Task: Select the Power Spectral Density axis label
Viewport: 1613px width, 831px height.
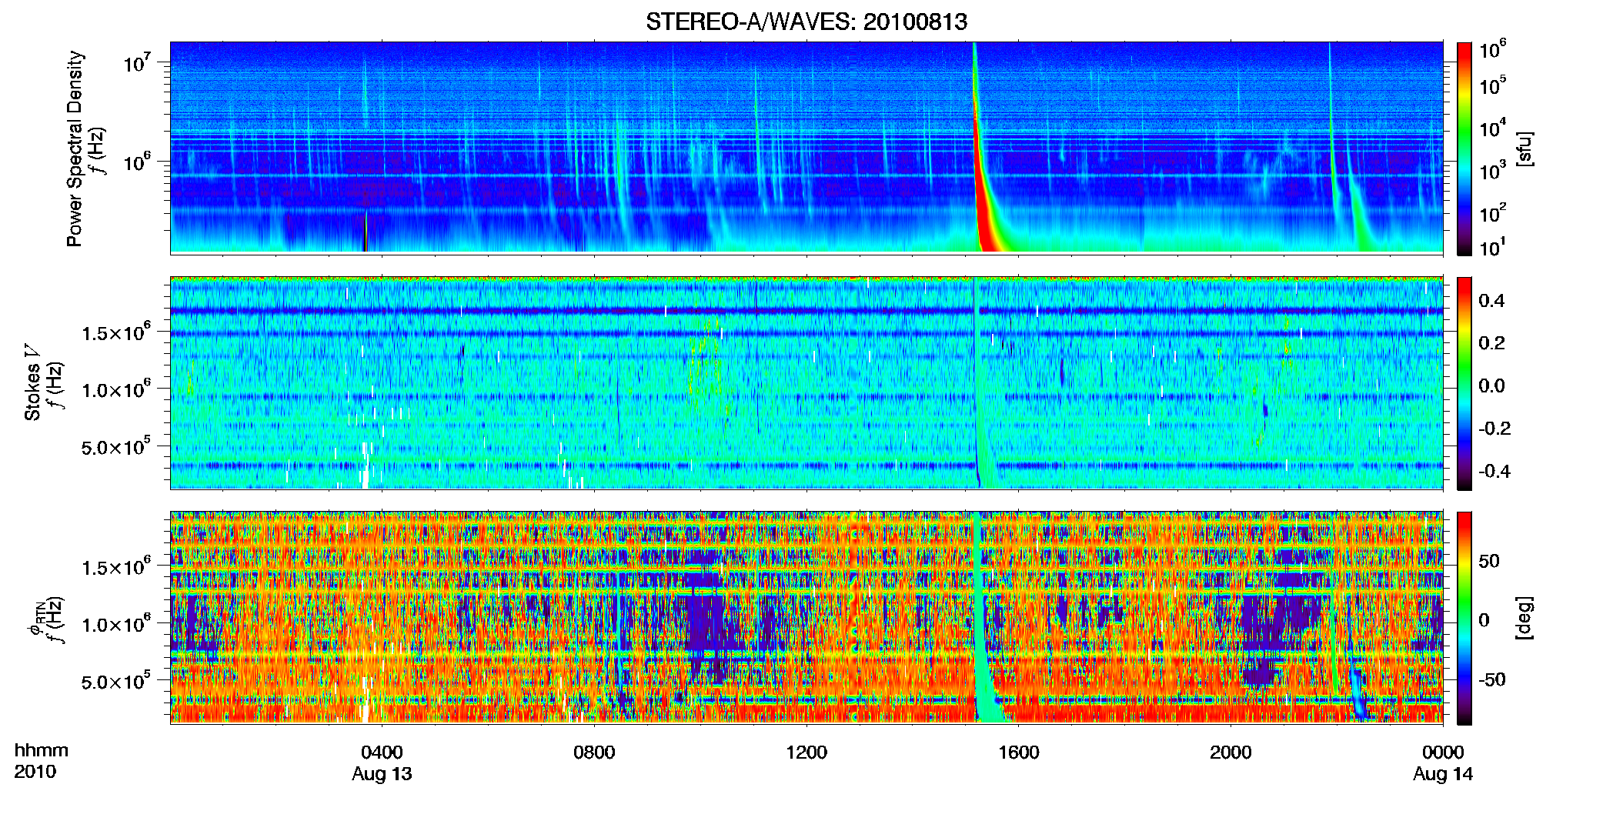Action: pyautogui.click(x=75, y=149)
